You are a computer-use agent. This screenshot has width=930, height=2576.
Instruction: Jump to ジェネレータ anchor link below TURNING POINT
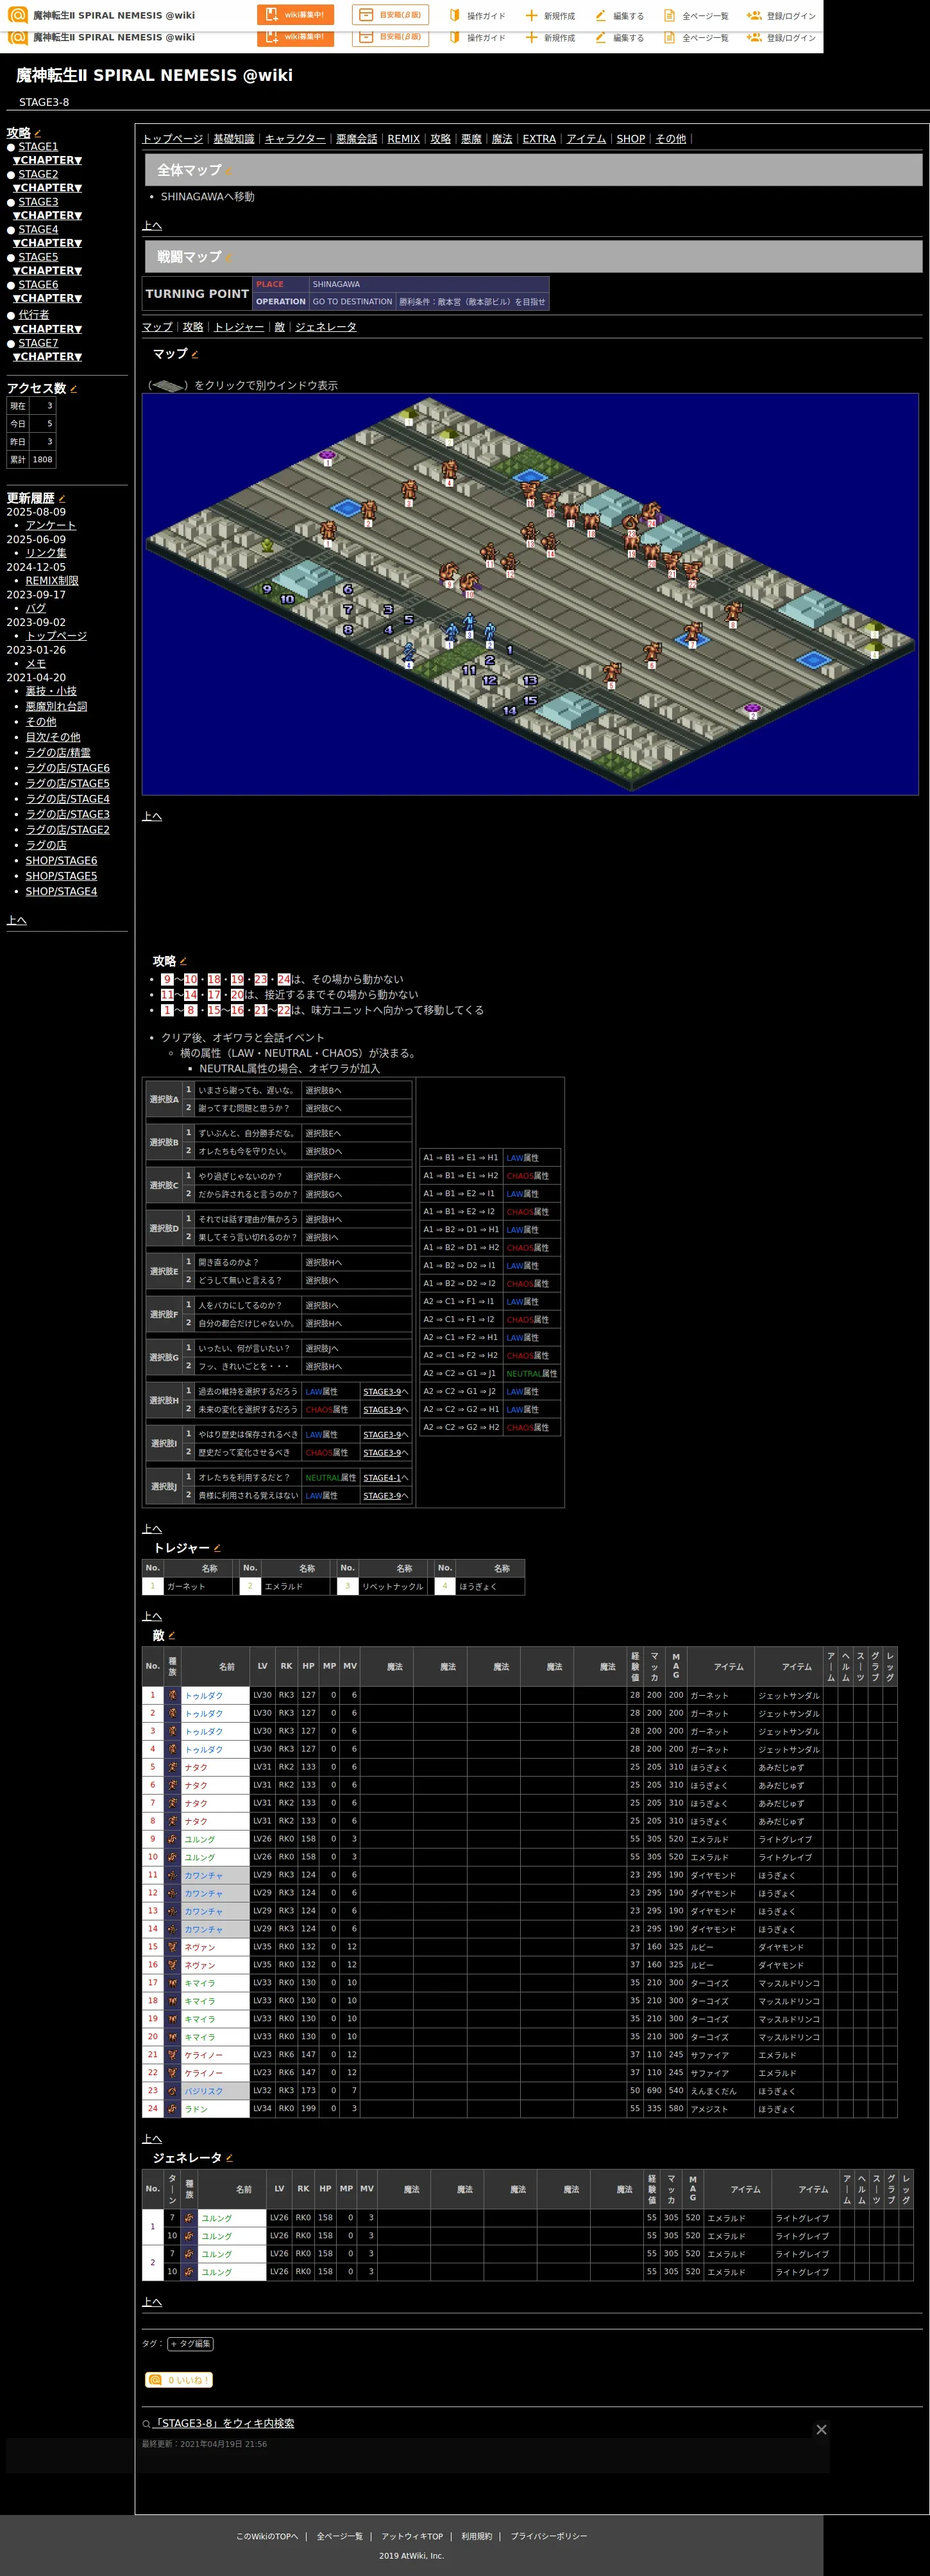pyautogui.click(x=326, y=327)
